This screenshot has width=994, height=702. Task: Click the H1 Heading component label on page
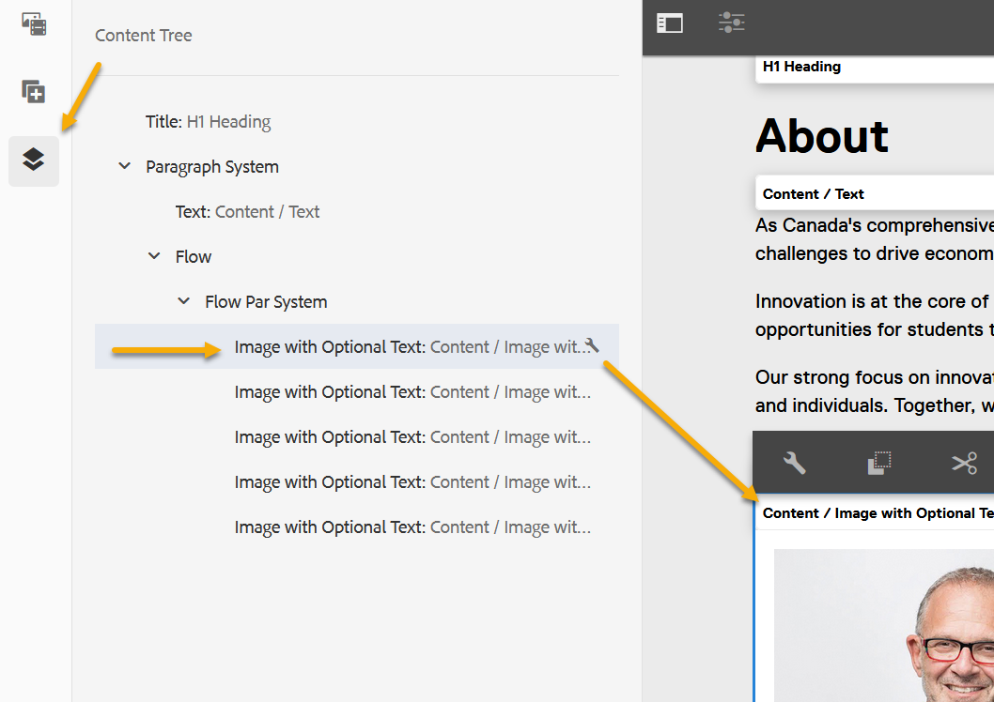point(801,67)
